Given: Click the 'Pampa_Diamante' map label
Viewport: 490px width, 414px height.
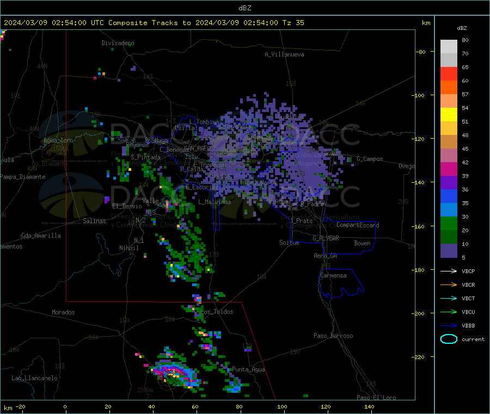Looking at the screenshot, I should 23,177.
